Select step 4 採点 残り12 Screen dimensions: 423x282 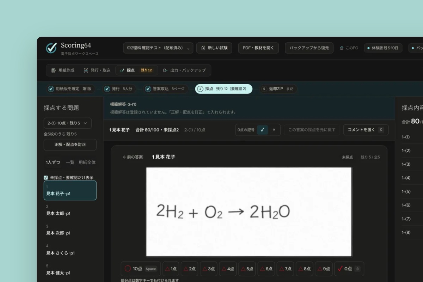(223, 89)
